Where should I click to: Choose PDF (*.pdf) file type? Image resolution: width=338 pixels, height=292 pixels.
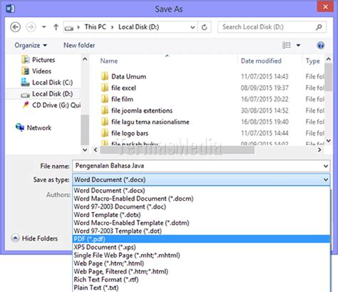[x=201, y=239]
